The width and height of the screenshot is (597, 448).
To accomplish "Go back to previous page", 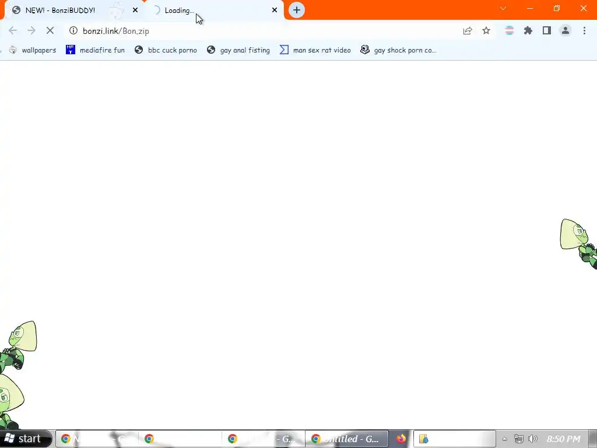I will 13,31.
